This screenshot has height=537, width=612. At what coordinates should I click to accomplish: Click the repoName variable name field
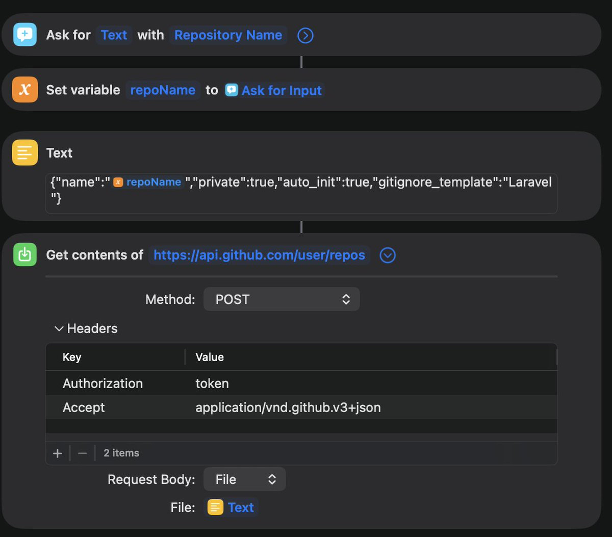pyautogui.click(x=163, y=90)
